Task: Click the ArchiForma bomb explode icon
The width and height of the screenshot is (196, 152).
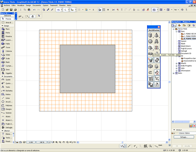Action: 150,60
